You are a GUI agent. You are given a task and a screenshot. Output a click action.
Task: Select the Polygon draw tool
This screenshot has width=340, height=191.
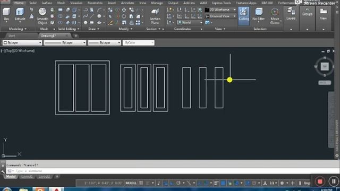tap(86, 22)
